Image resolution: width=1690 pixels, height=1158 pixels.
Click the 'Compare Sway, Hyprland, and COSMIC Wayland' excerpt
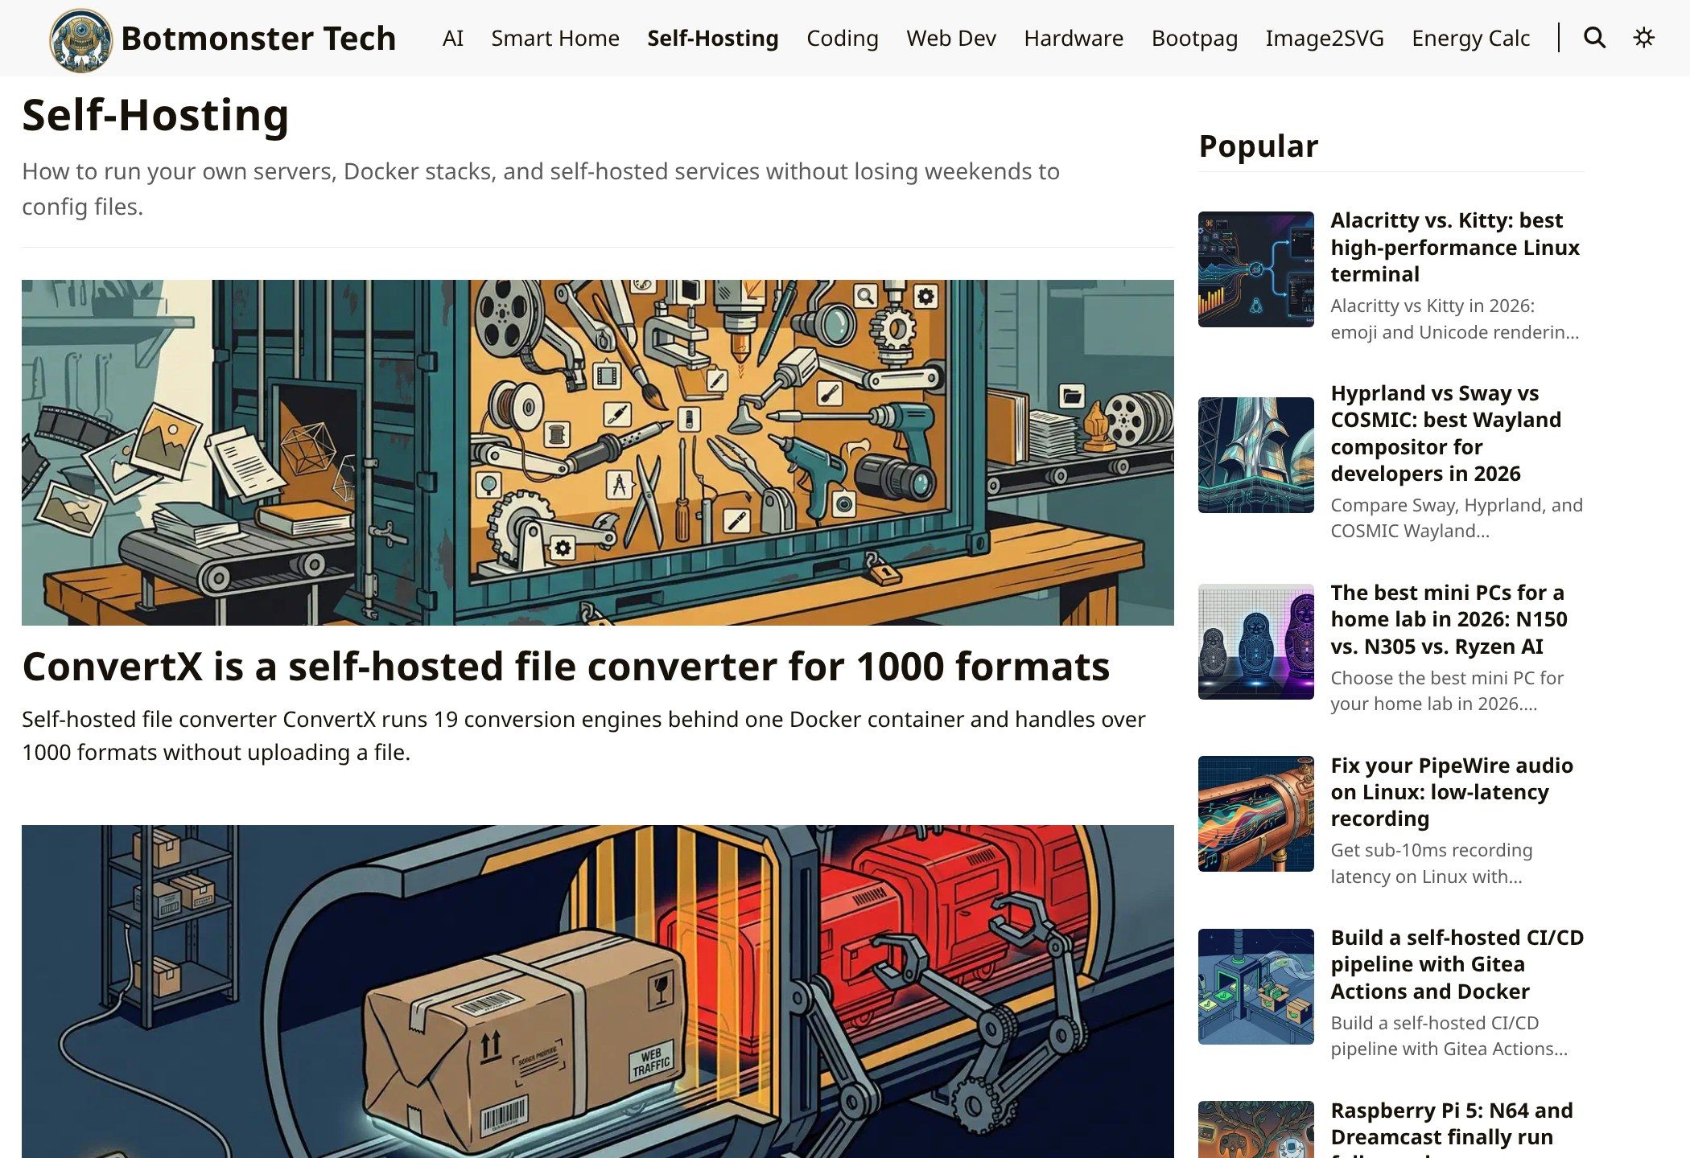[1457, 518]
